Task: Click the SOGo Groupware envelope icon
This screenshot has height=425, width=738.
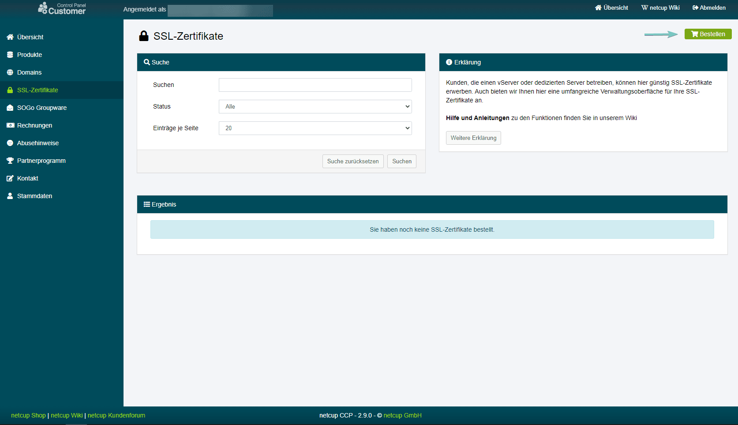Action: (x=10, y=108)
